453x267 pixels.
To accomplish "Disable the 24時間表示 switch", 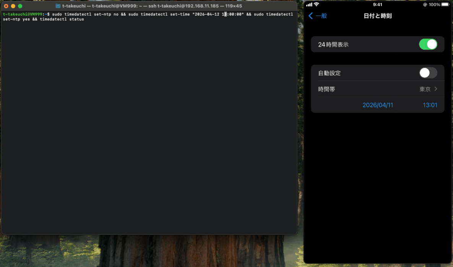I will pos(428,44).
